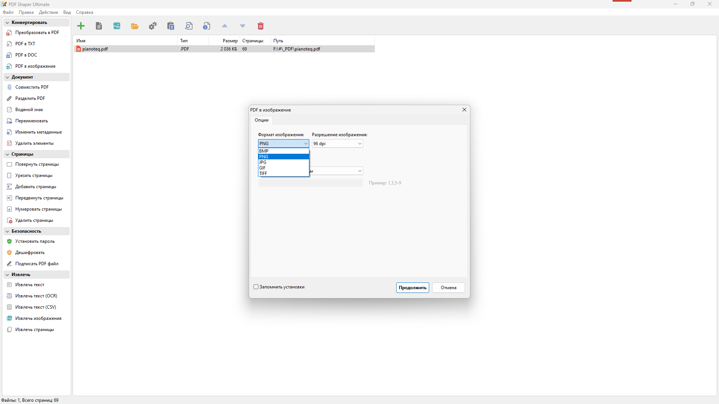The image size is (719, 404).
Task: Open the Справка menu
Action: [x=85, y=12]
